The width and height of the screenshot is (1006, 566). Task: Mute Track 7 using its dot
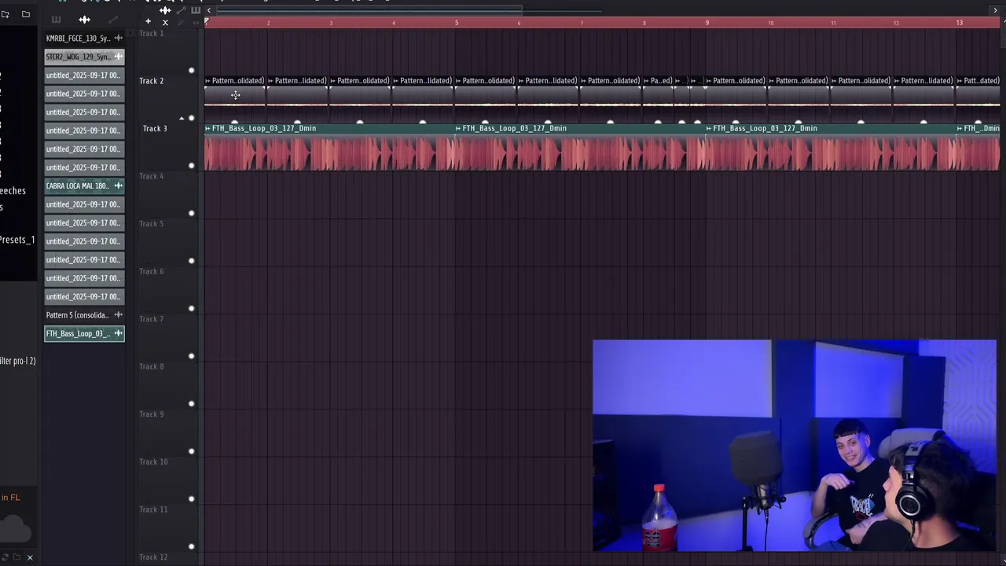[191, 356]
